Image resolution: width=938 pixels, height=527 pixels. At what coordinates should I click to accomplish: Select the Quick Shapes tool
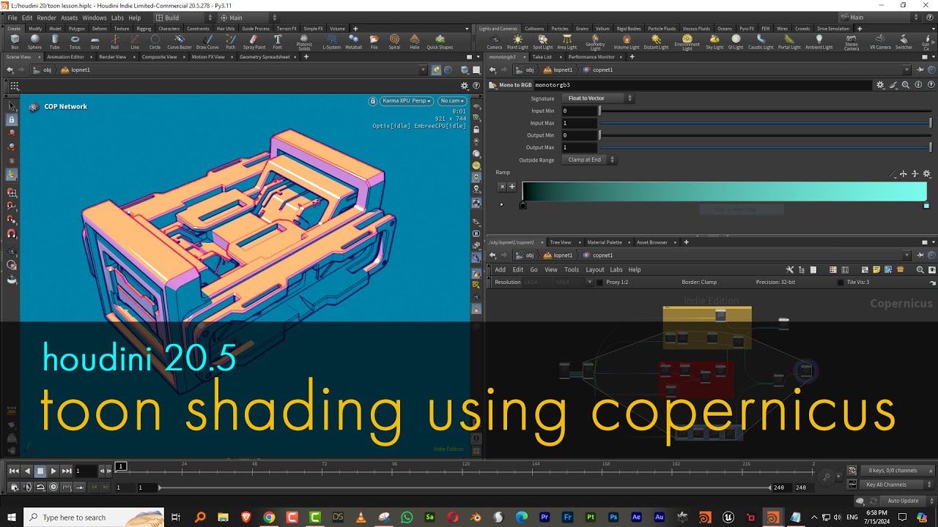(440, 42)
